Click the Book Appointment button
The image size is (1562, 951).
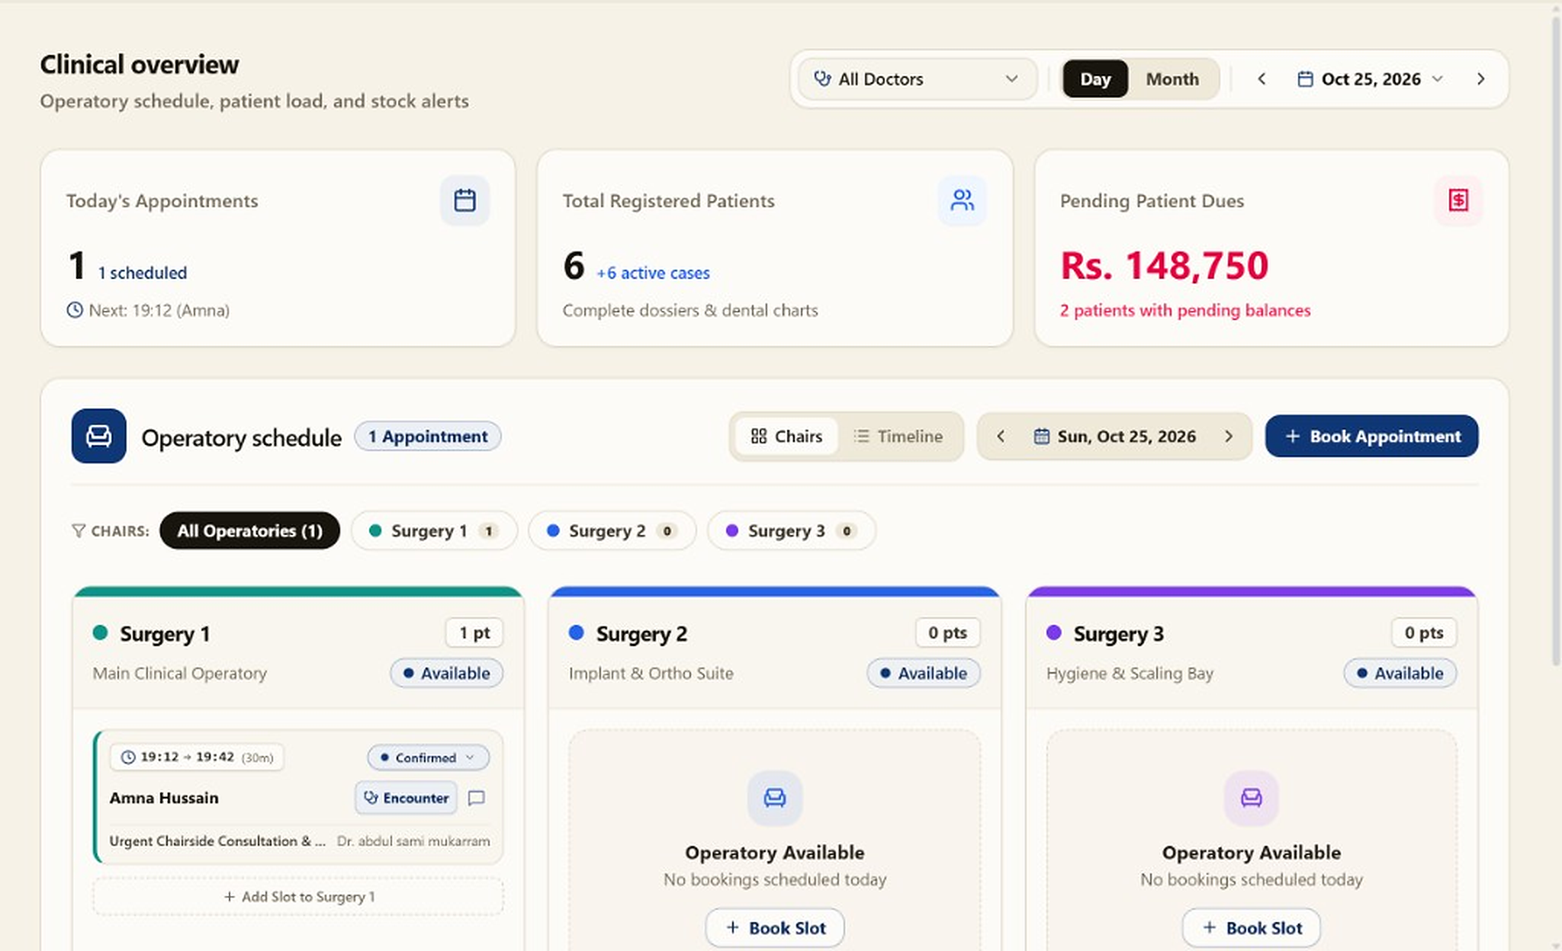coord(1371,436)
